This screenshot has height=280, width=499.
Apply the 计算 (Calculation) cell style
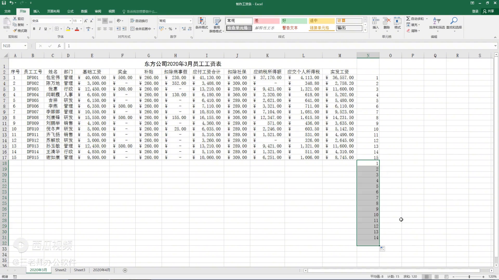pyautogui.click(x=349, y=21)
